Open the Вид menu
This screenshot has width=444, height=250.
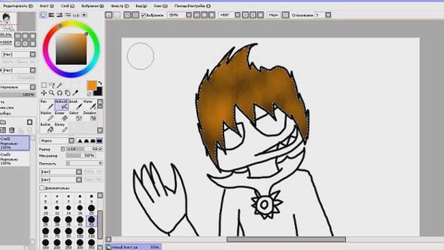[x=141, y=6]
